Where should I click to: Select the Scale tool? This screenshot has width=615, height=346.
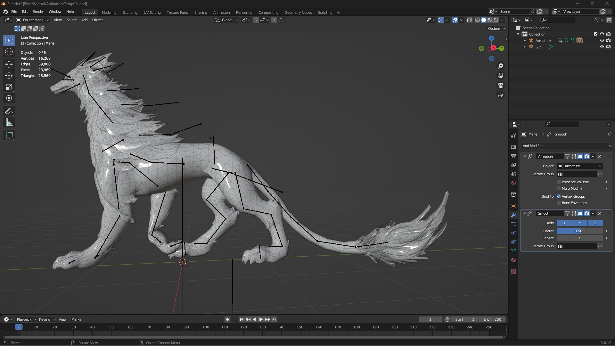(x=9, y=87)
